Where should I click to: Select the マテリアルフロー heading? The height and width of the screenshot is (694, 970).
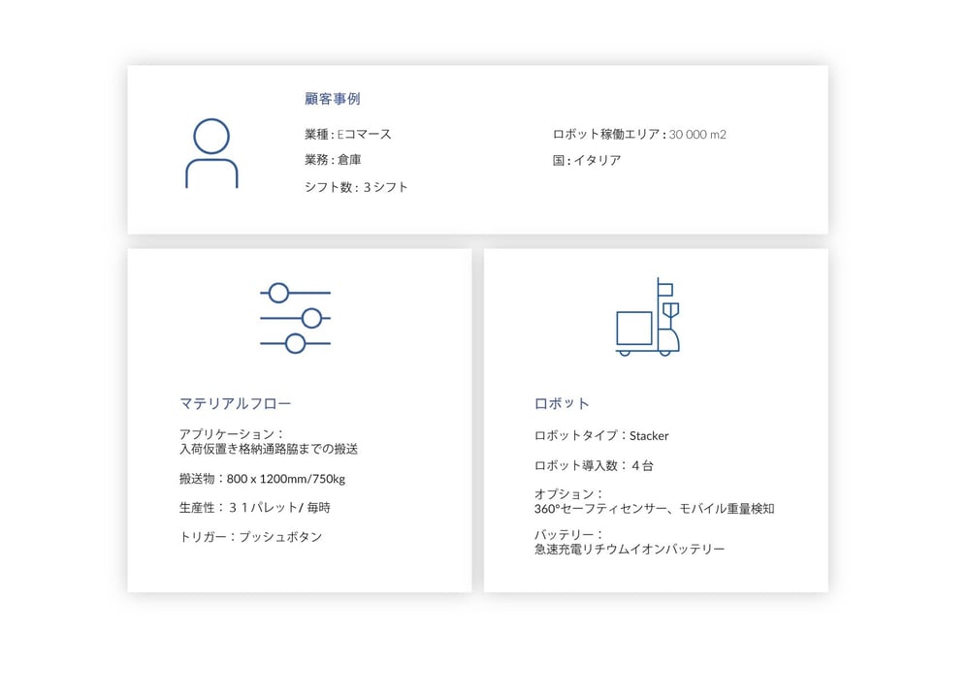click(x=235, y=403)
